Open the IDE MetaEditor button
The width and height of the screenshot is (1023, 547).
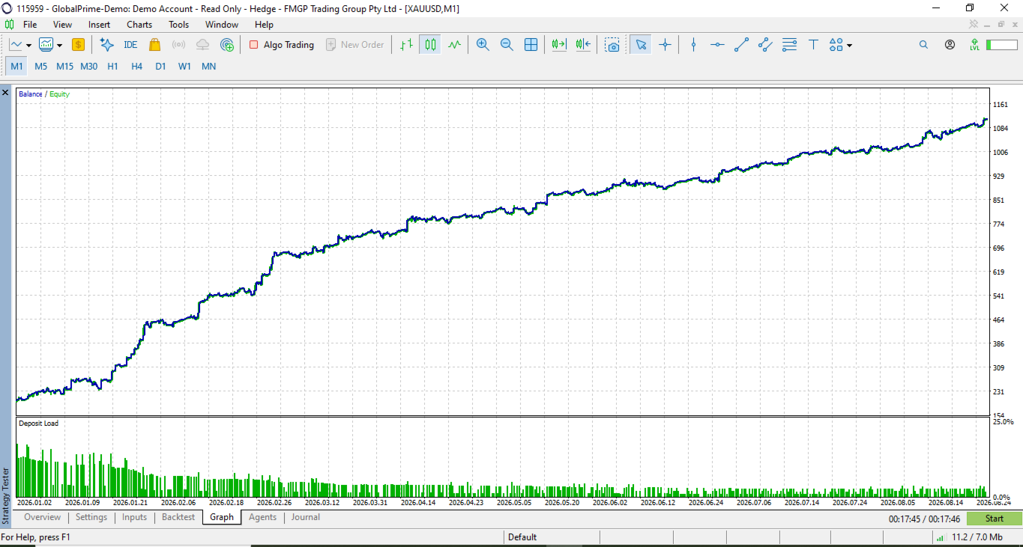[130, 45]
